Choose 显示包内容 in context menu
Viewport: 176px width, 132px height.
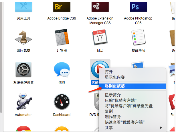(x=132, y=77)
